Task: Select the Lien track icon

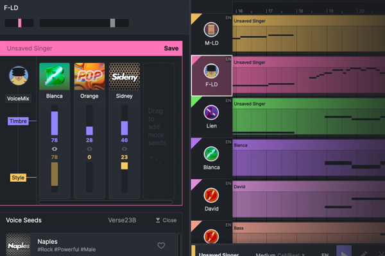Action: pyautogui.click(x=212, y=113)
